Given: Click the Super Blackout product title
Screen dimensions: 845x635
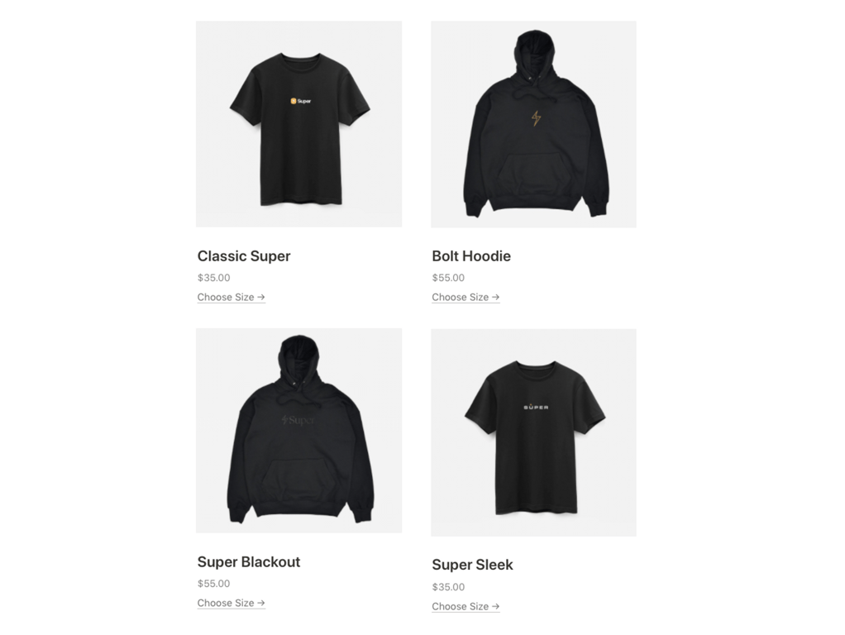Looking at the screenshot, I should [x=248, y=561].
